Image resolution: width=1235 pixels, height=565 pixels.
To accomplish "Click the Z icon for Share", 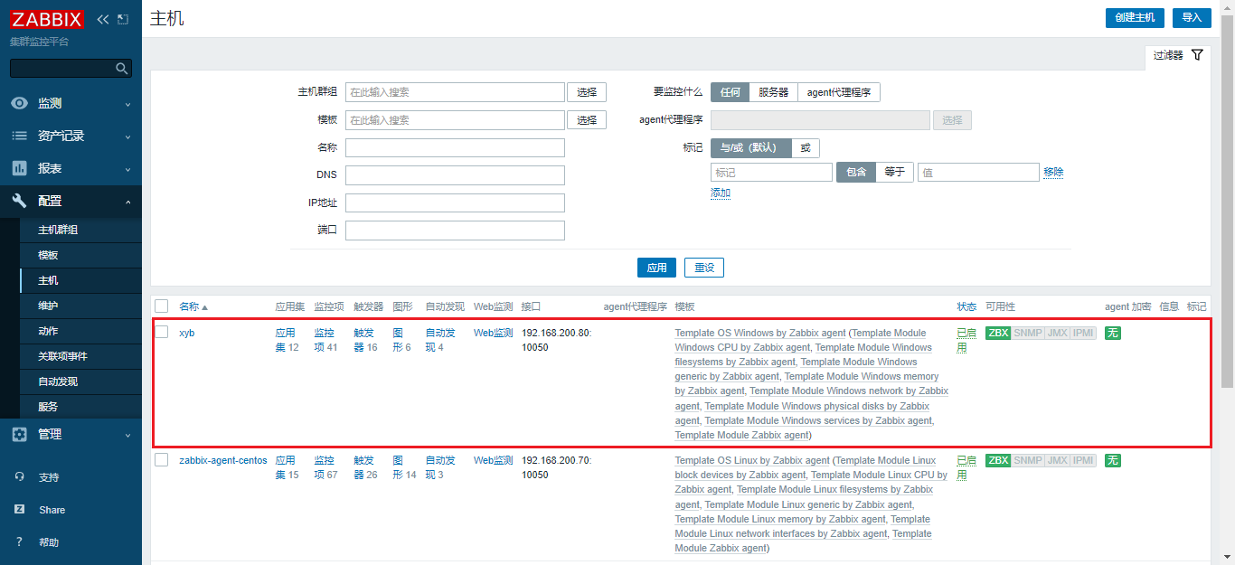I will [19, 510].
